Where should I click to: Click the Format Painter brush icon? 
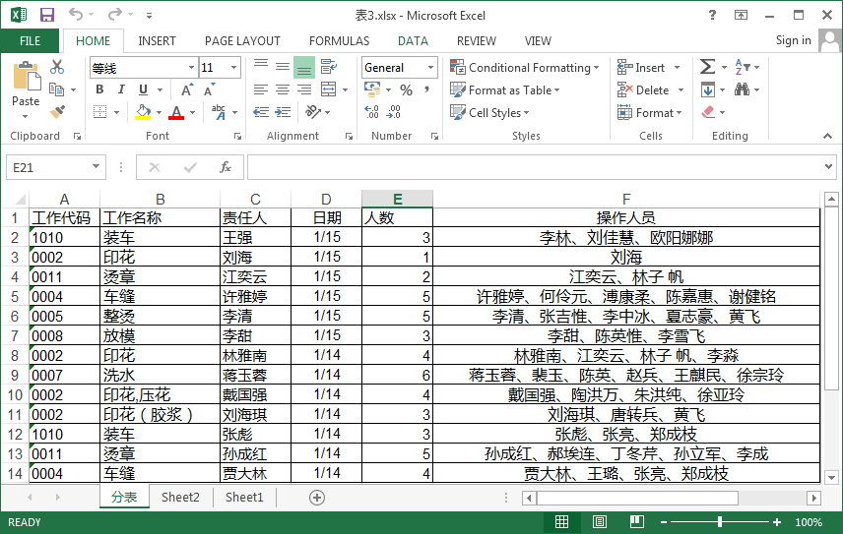(x=57, y=112)
